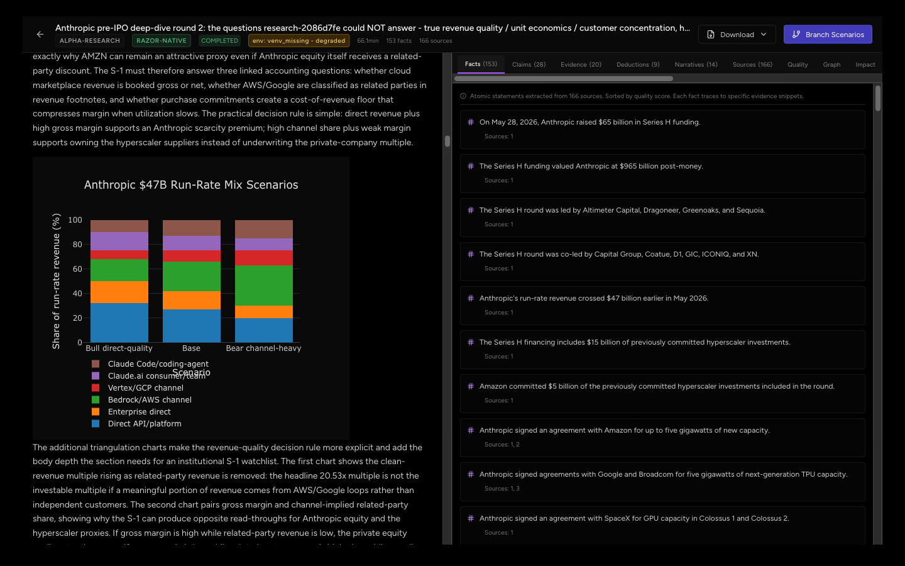Open fact about $65 billion Series H funding
Viewport: 905px width, 566px height.
coord(662,130)
